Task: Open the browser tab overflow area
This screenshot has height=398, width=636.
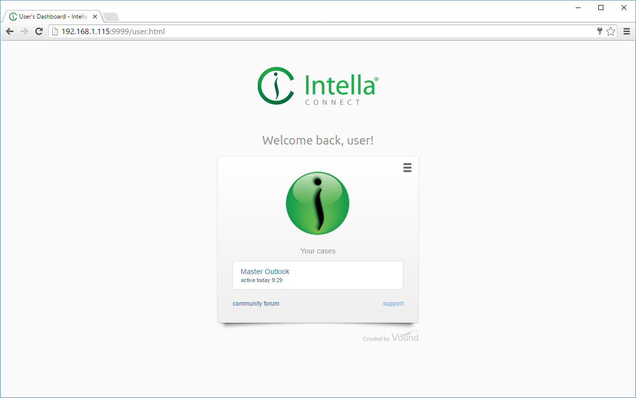Action: (111, 16)
